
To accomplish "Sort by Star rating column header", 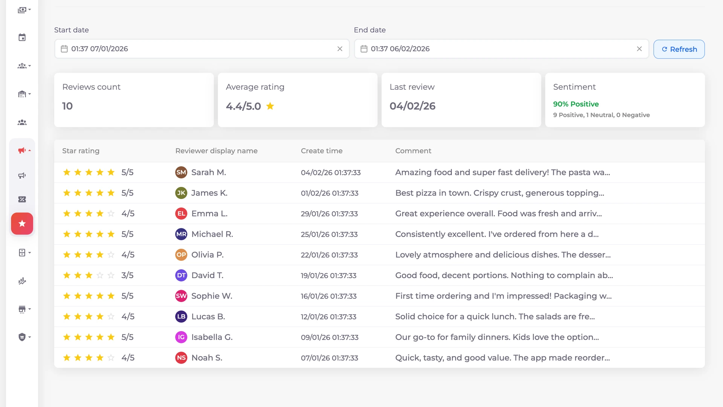I will click(x=81, y=151).
